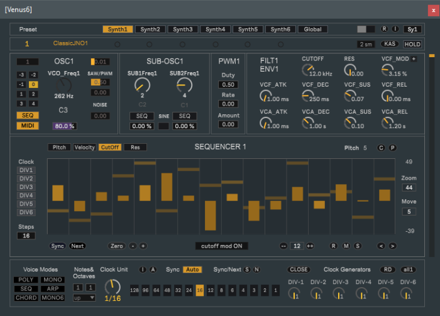Click the RES knob
440x316 pixels.
point(350,70)
